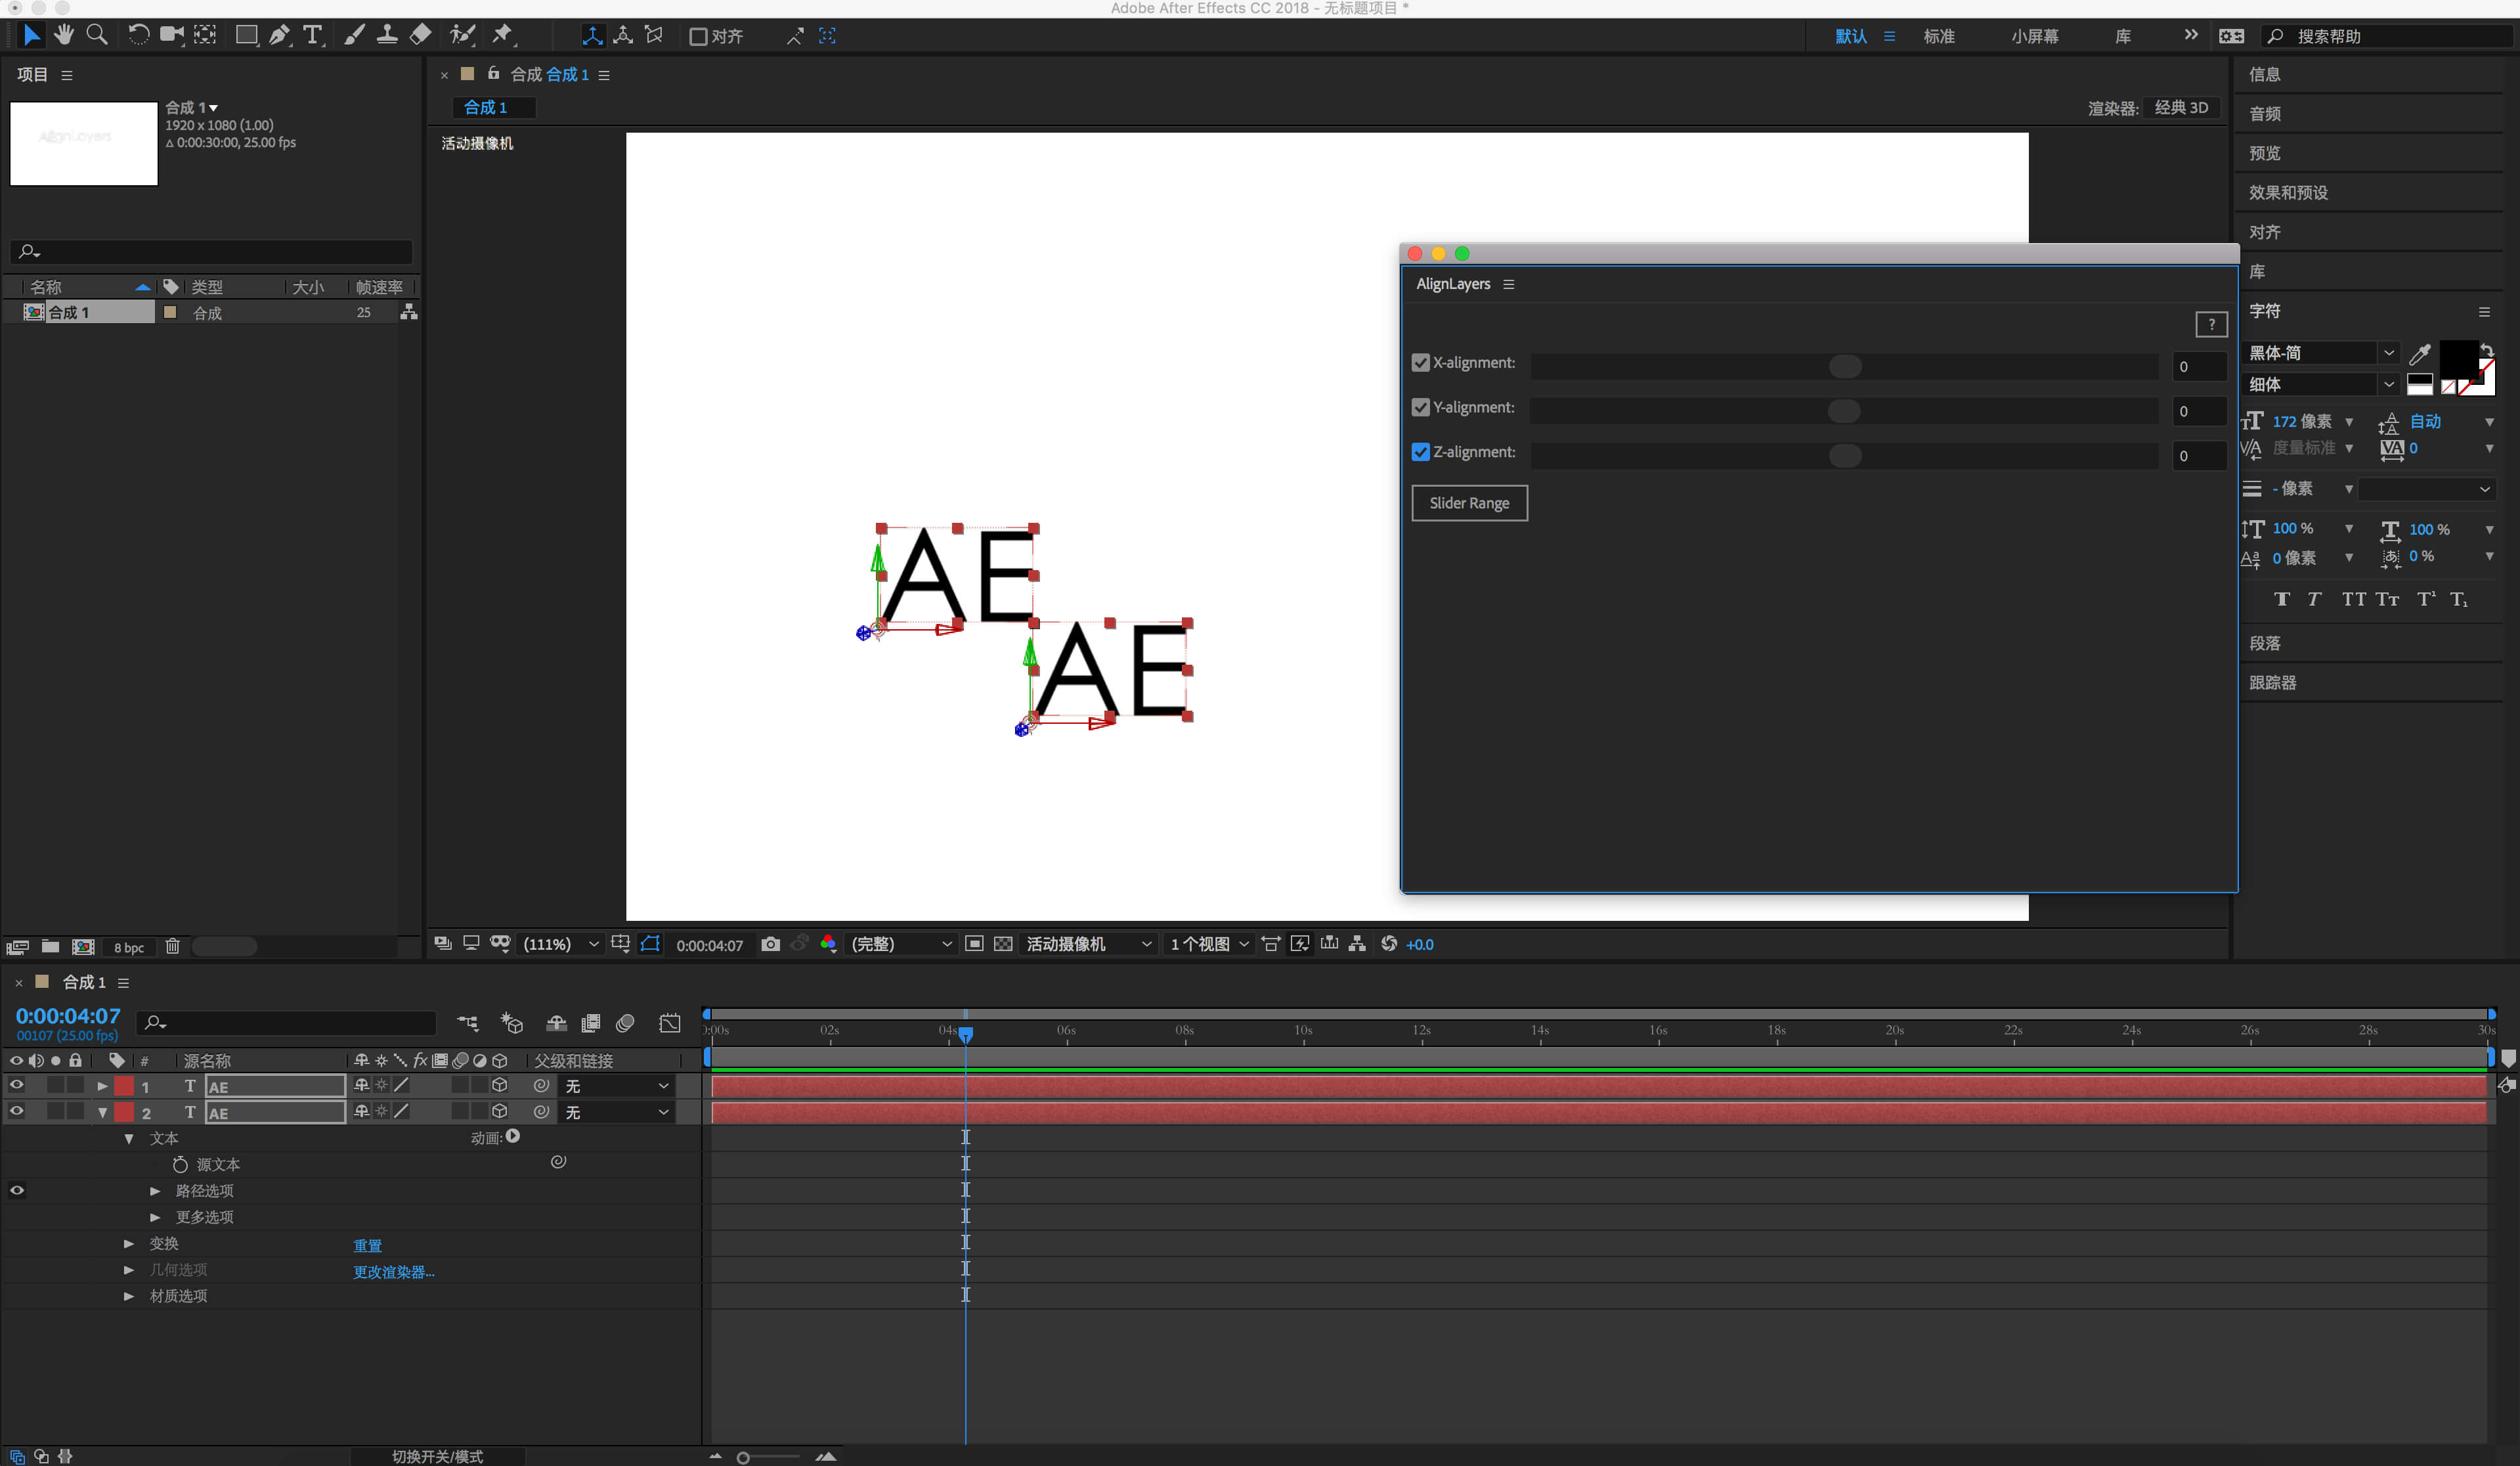Switch to the 小屏幕 workspace
Image resolution: width=2520 pixels, height=1466 pixels.
2035,37
